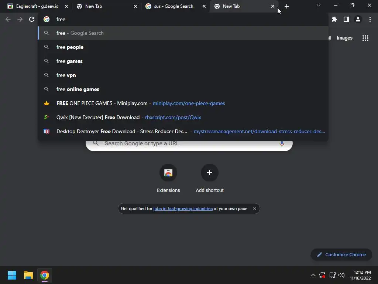Click the Google icon in address bar
378x284 pixels.
[47, 19]
